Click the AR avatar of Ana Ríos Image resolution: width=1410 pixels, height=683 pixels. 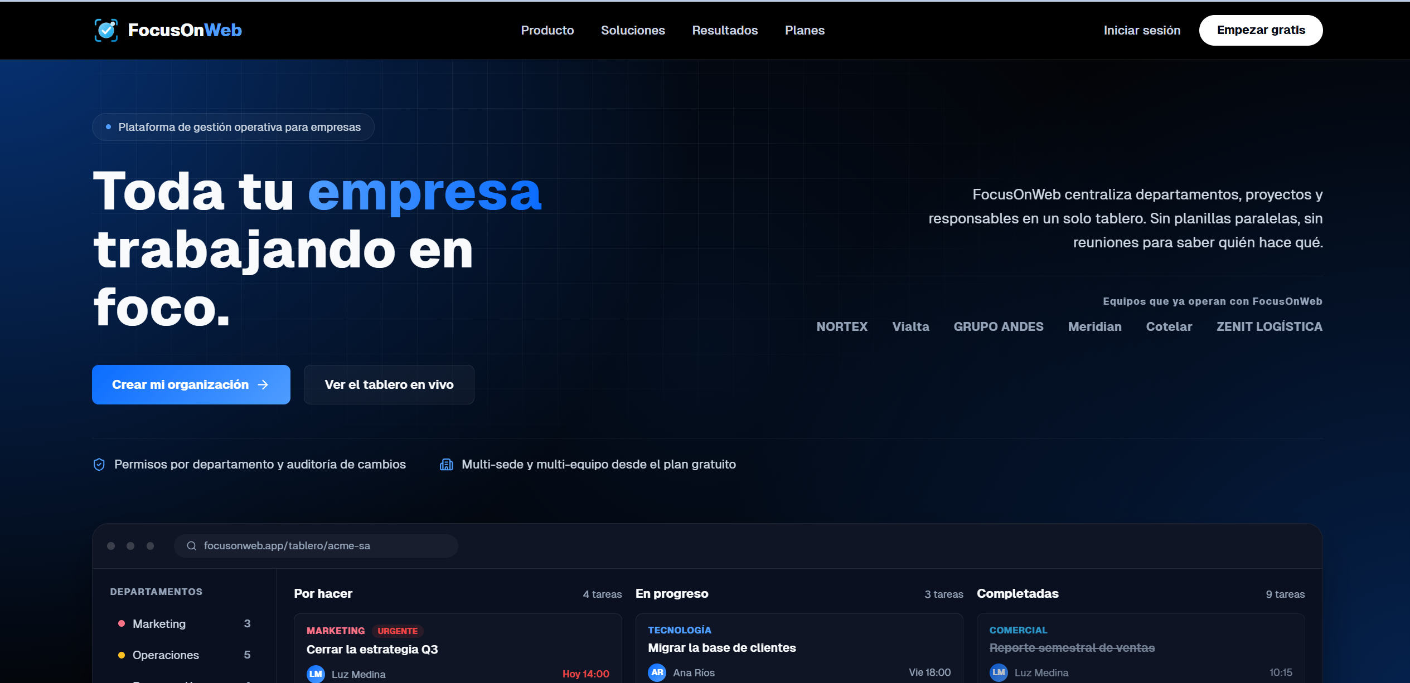coord(657,672)
